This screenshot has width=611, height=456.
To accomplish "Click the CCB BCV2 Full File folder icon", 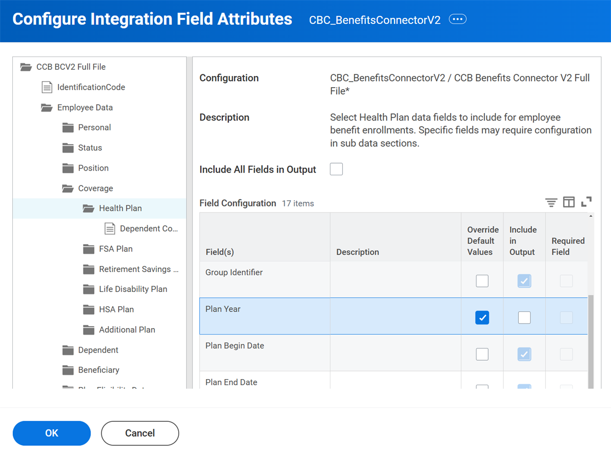I will click(x=25, y=67).
